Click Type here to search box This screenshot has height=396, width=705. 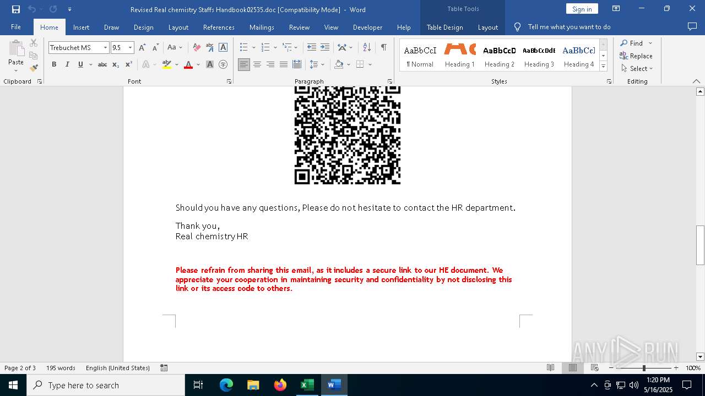[x=106, y=385]
